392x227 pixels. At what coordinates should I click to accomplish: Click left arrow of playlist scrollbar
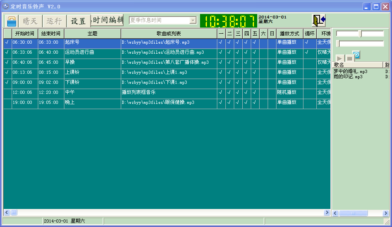[x=335, y=213]
